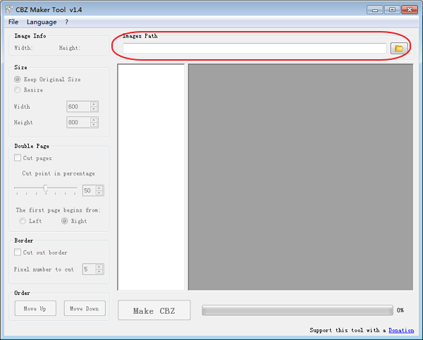
Task: Decrease pixel number to cut
Action: 99,272
